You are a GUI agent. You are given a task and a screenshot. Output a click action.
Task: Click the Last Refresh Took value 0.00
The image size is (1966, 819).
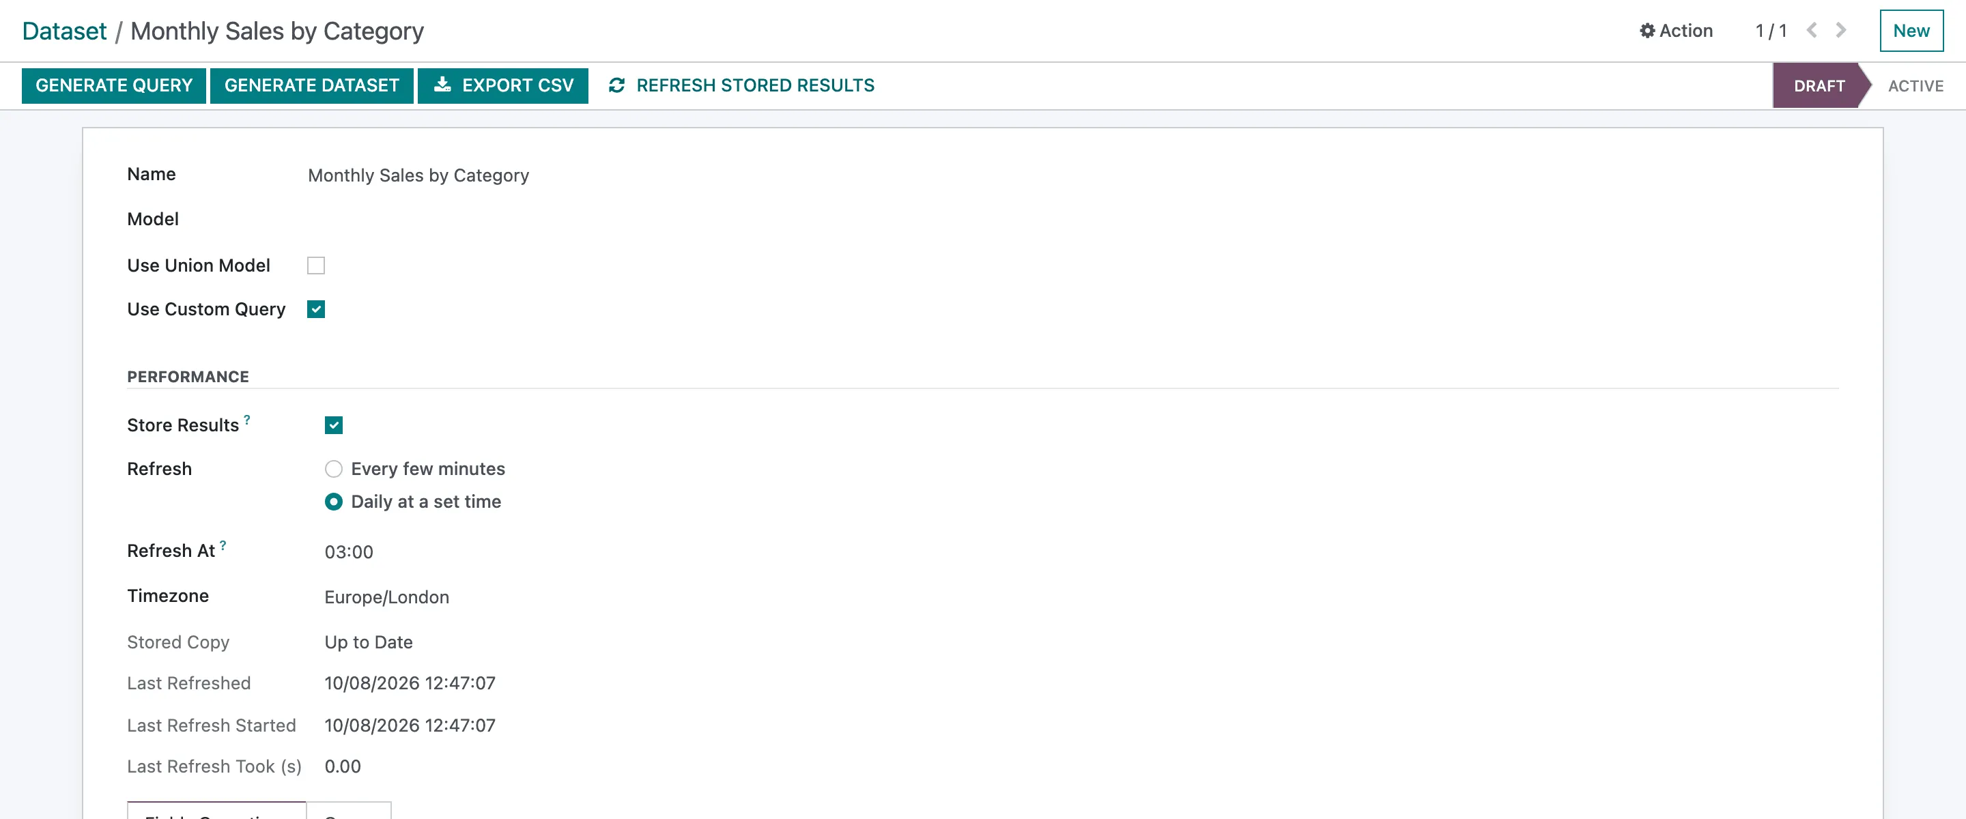tap(343, 766)
